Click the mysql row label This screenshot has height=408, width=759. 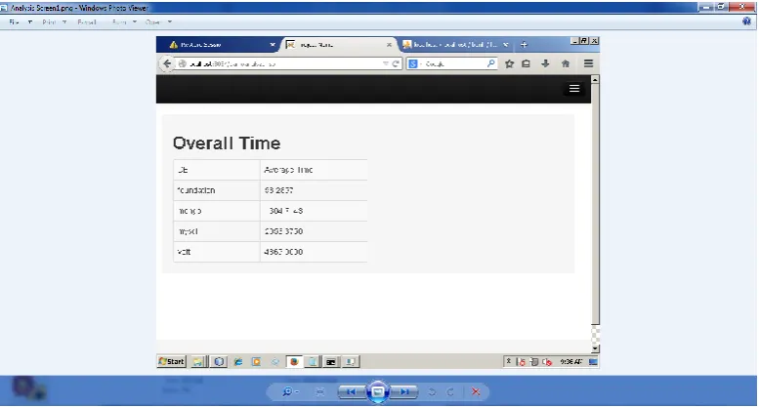[189, 231]
